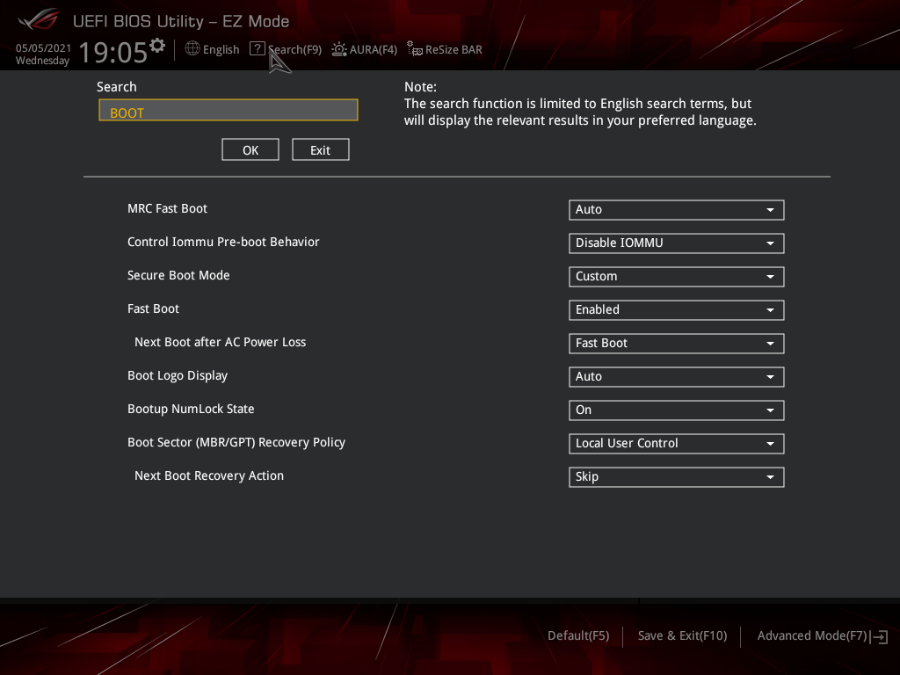Toggle ReSize BAR setting

coord(454,50)
